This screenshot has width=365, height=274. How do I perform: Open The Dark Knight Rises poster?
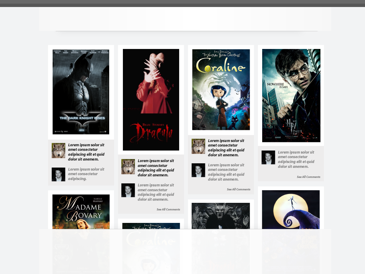(81, 92)
